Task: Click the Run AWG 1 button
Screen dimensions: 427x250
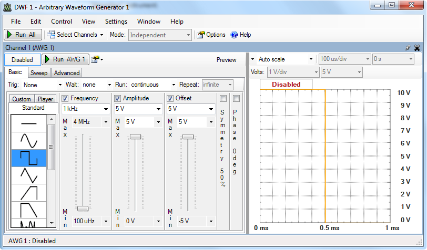Action: point(65,59)
